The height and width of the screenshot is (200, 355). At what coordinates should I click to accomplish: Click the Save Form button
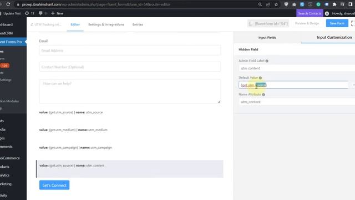[337, 23]
